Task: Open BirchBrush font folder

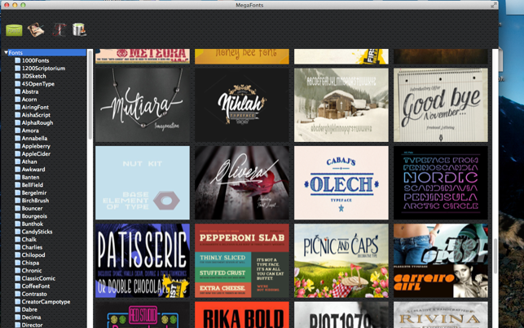Action: [x=35, y=201]
